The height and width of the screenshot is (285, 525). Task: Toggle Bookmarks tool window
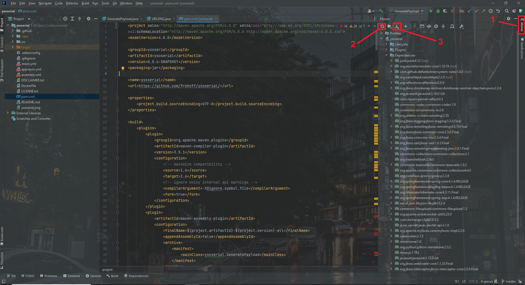pos(2,236)
